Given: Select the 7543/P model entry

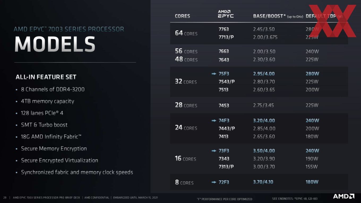Looking at the screenshot, I should [226, 82].
